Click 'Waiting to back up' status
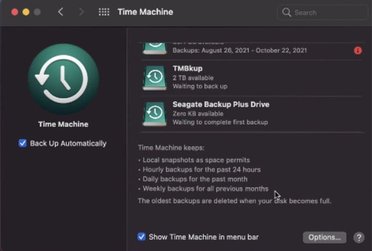Image resolution: width=372 pixels, height=251 pixels. 200,86
